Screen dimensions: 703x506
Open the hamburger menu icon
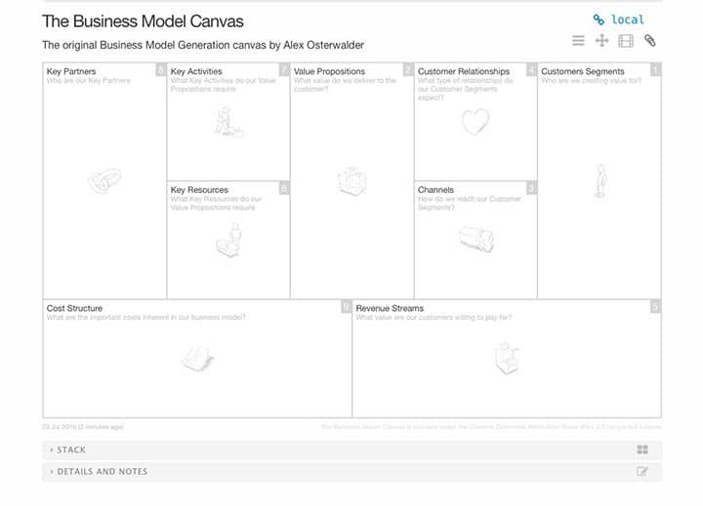pyautogui.click(x=578, y=41)
